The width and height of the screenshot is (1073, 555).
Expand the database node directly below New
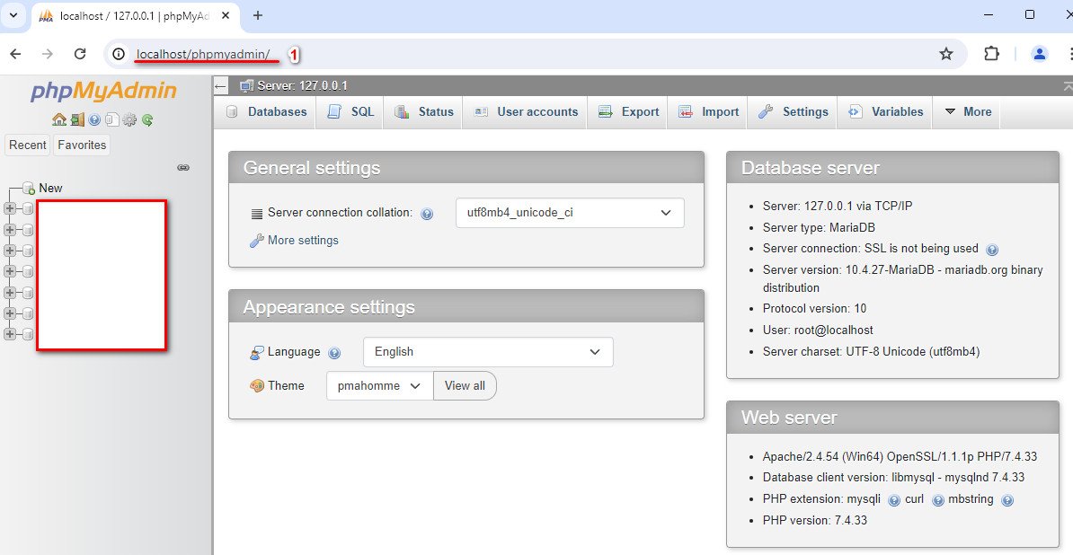click(10, 208)
